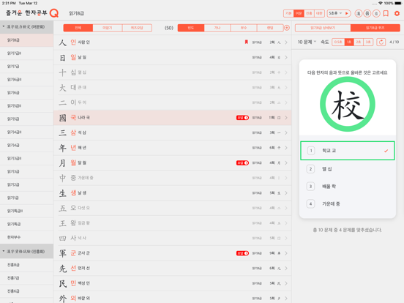Choose quiz answer 4 가운데 중
The width and height of the screenshot is (404, 303).
(x=348, y=203)
